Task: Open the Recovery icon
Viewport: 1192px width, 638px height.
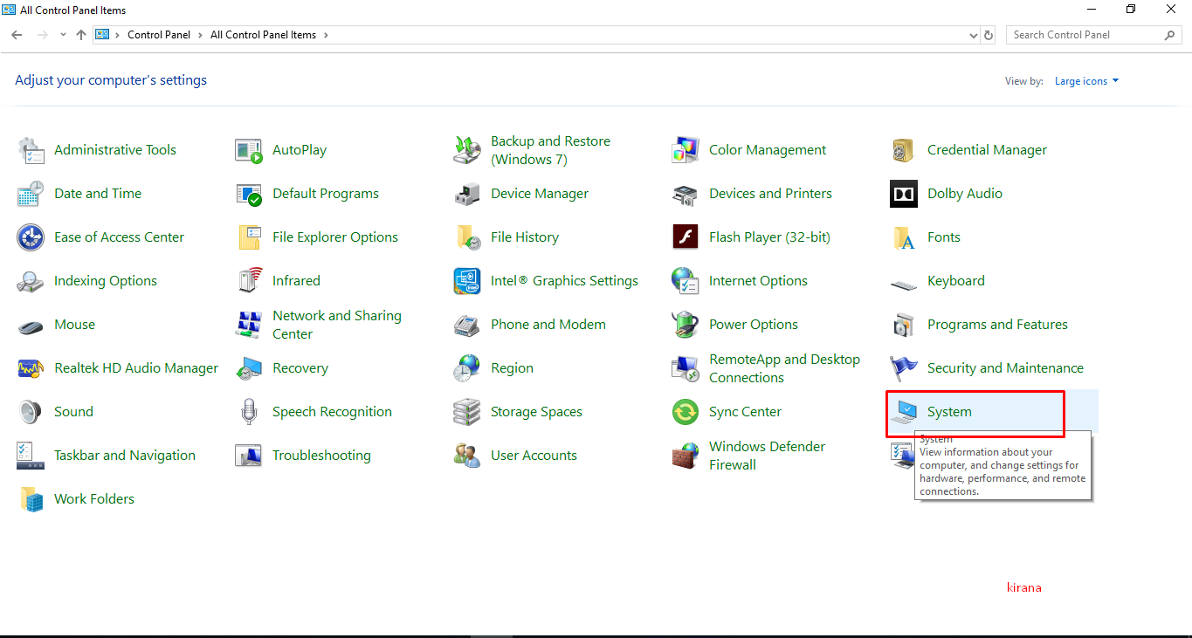Action: (249, 368)
